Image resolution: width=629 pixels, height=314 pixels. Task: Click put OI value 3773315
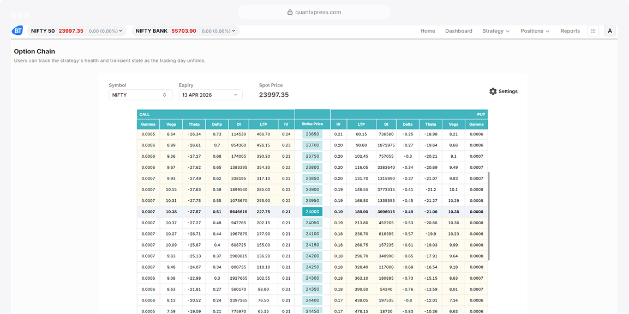386,189
